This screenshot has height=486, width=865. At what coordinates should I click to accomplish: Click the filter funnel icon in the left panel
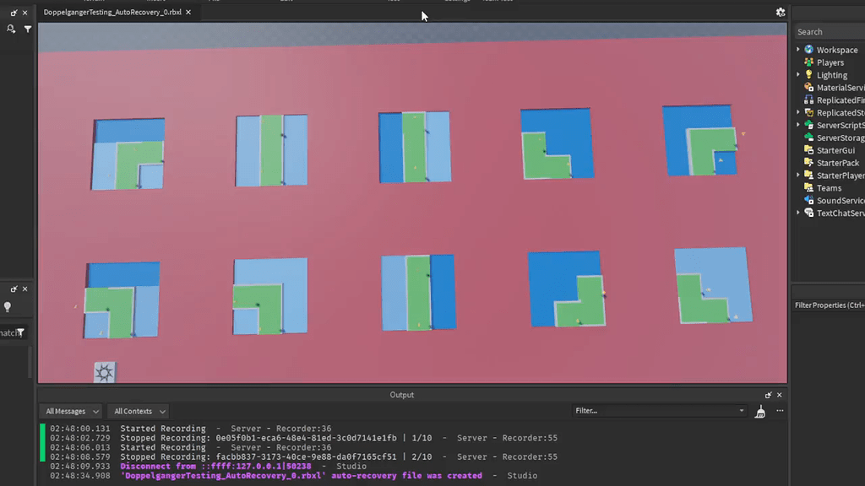(x=27, y=28)
